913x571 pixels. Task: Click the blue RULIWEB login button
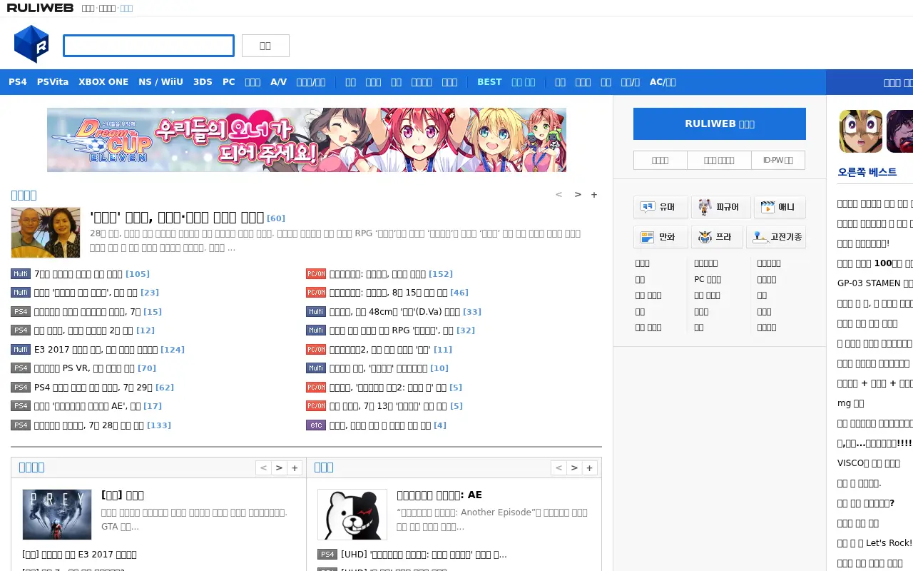720,123
